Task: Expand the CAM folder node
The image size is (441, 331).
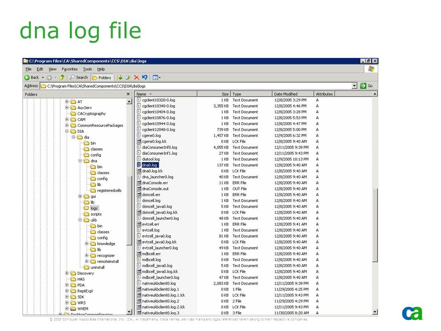Action: click(x=67, y=120)
